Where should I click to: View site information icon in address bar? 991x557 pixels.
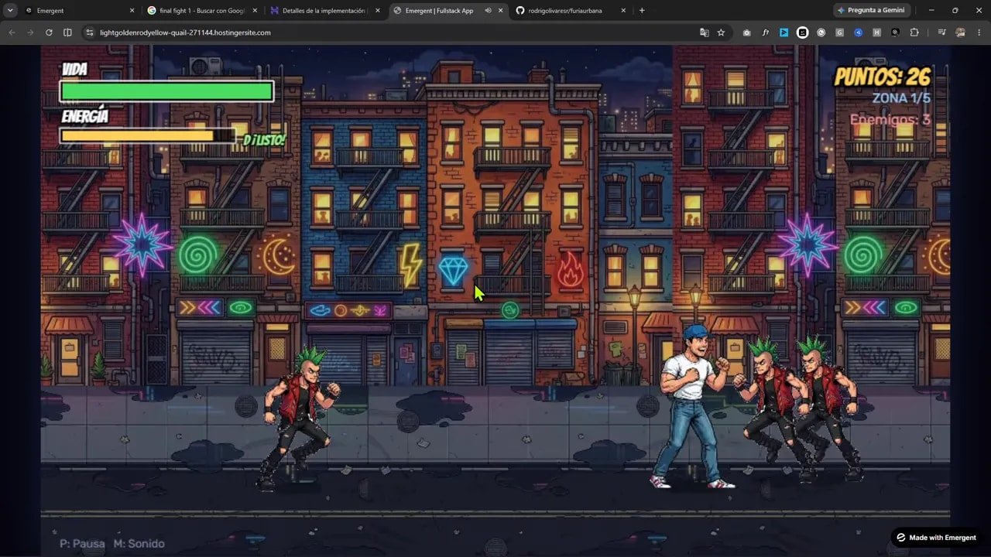coord(89,32)
